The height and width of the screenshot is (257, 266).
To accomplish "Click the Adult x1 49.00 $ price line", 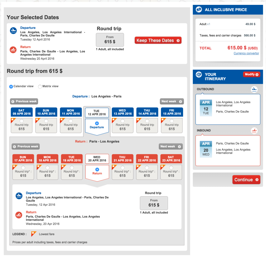I will point(228,24).
